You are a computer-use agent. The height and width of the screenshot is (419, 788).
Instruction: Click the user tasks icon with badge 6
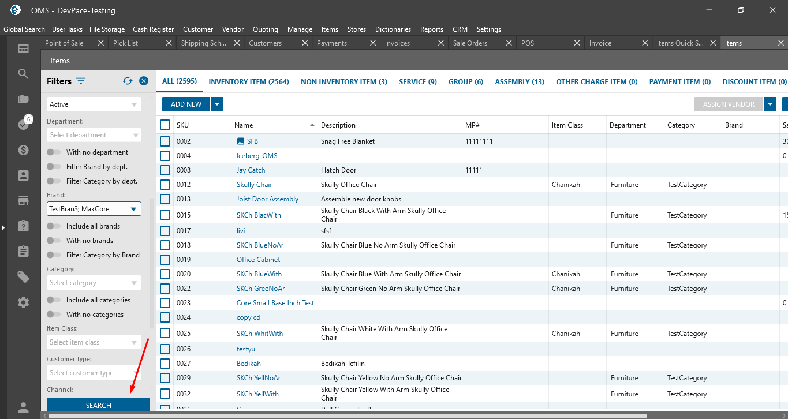23,124
